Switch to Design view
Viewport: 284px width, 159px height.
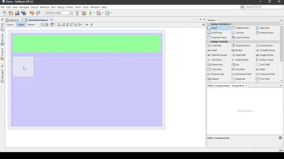tap(21, 25)
